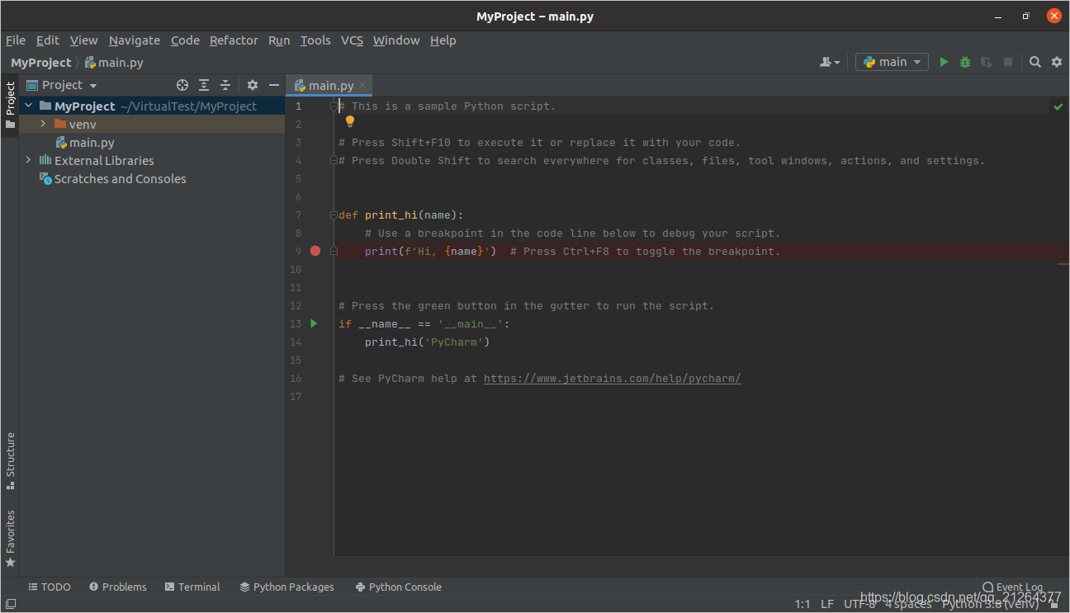This screenshot has height=613, width=1070.
Task: Open Search Everywhere via magnifier icon
Action: (1034, 61)
